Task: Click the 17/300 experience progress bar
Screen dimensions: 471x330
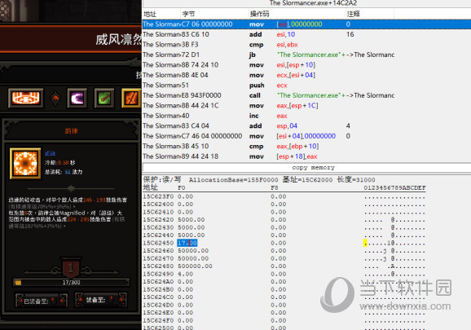Action: point(71,282)
